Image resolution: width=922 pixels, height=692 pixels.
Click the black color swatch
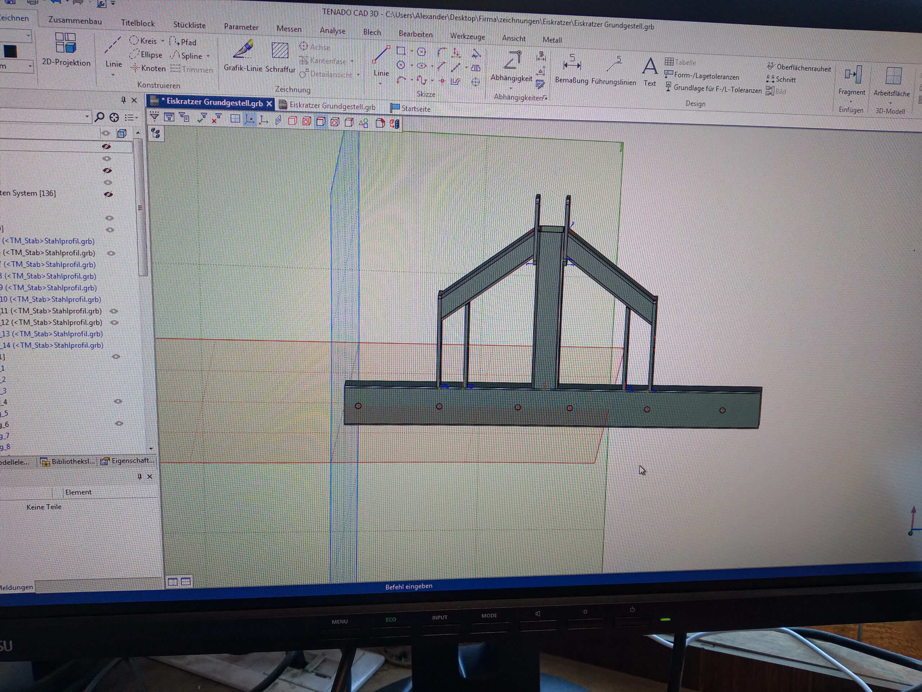(10, 51)
